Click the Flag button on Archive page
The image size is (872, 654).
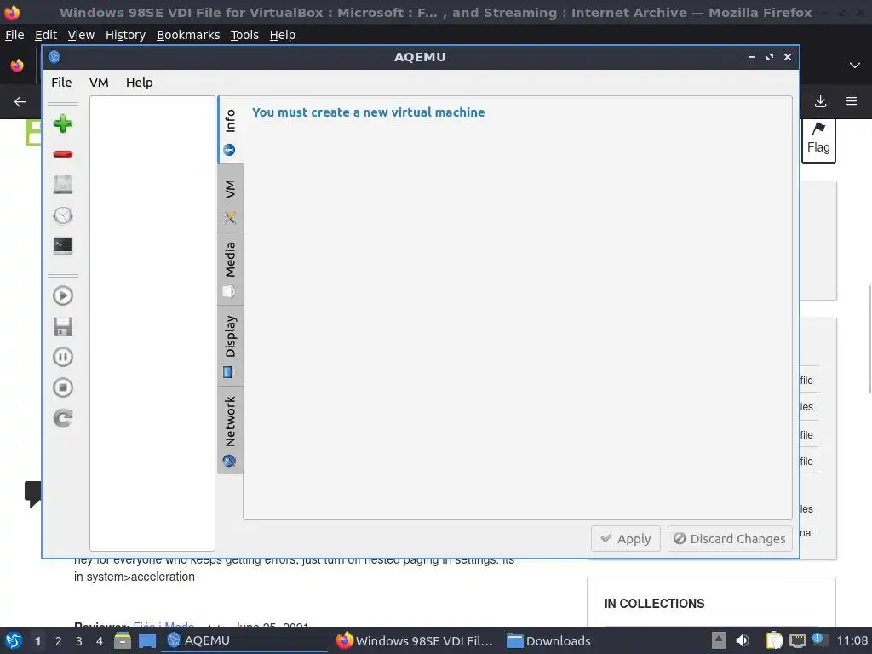click(818, 139)
